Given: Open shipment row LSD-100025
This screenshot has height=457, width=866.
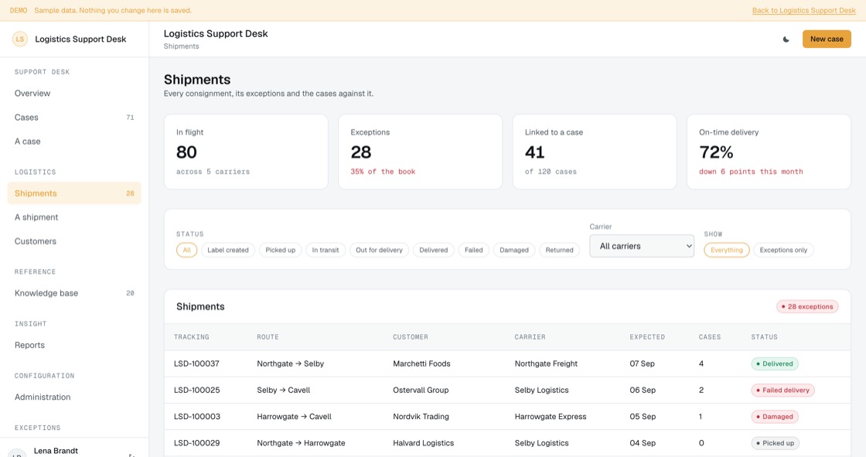Looking at the screenshot, I should click(507, 390).
